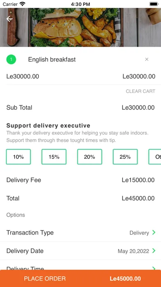Choose the 20% tip option

[x=90, y=157]
